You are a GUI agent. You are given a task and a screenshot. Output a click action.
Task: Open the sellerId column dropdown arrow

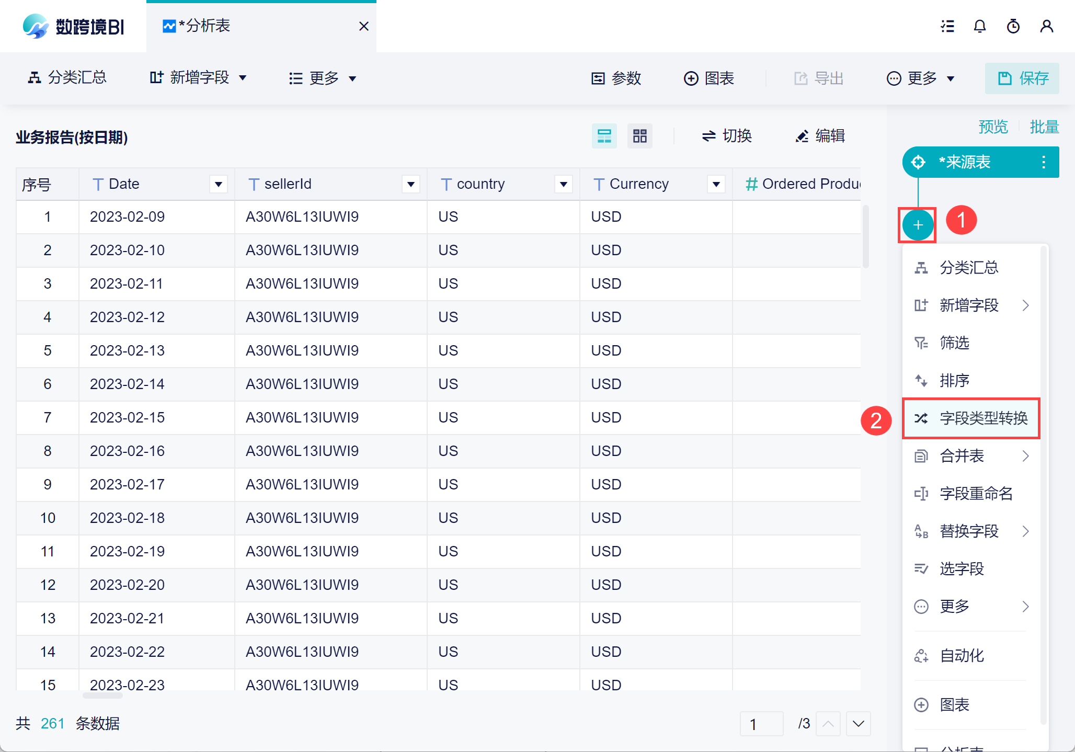(411, 184)
